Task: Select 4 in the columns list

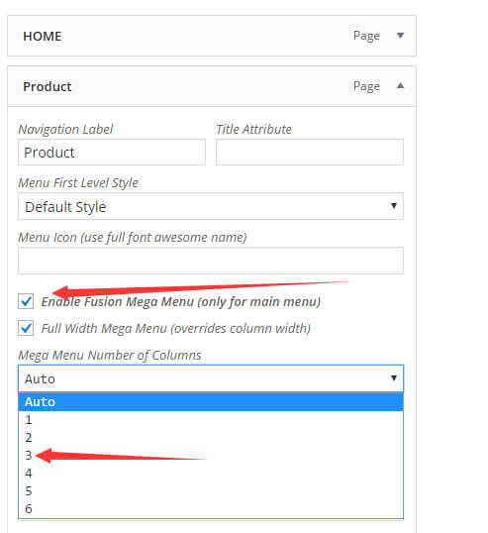Action: pos(211,473)
